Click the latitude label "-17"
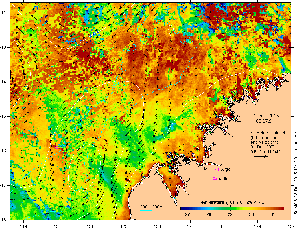 [3, 185]
